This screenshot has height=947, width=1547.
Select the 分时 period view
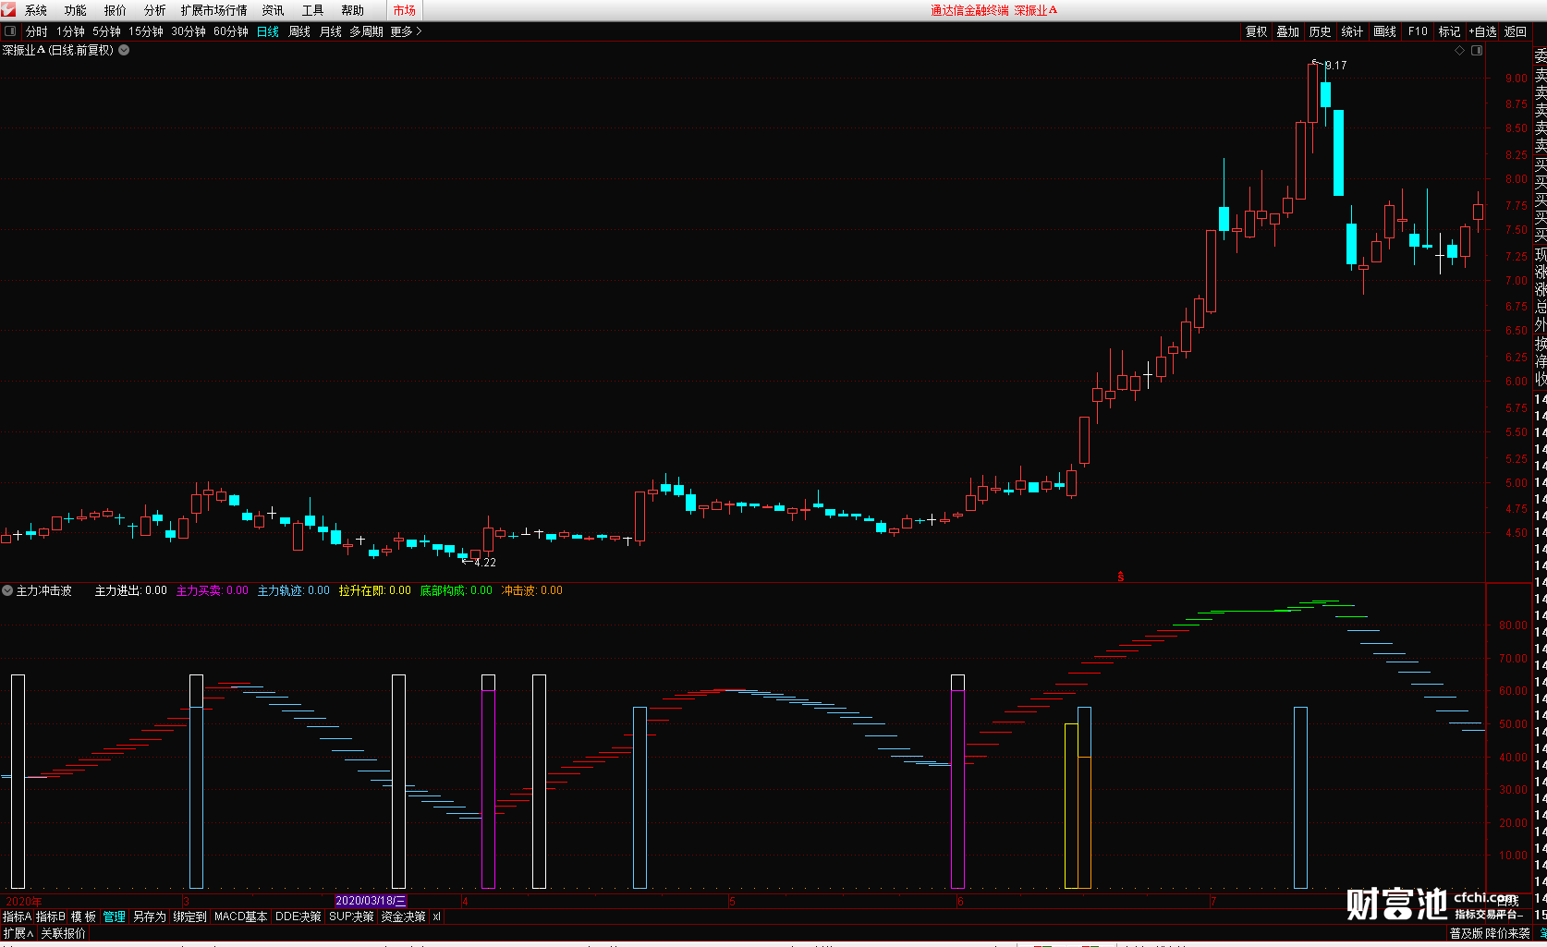[x=37, y=31]
